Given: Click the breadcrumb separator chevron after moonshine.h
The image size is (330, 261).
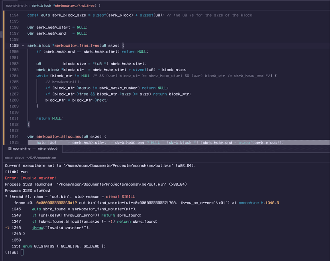Looking at the screenshot, I should (x=29, y=6).
